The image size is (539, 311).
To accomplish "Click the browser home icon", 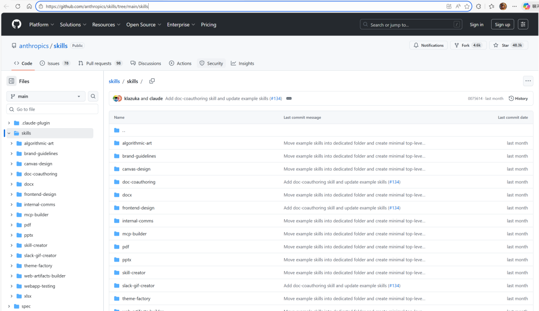I will [x=29, y=6].
